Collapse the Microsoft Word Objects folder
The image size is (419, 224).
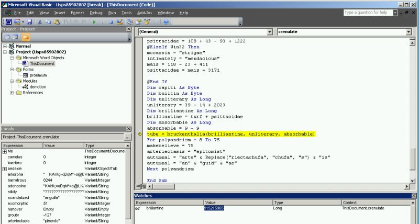click(12, 58)
